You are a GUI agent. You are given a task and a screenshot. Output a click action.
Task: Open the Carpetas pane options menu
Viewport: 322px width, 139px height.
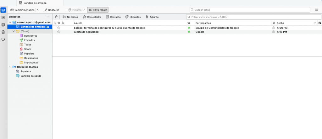click(48, 17)
